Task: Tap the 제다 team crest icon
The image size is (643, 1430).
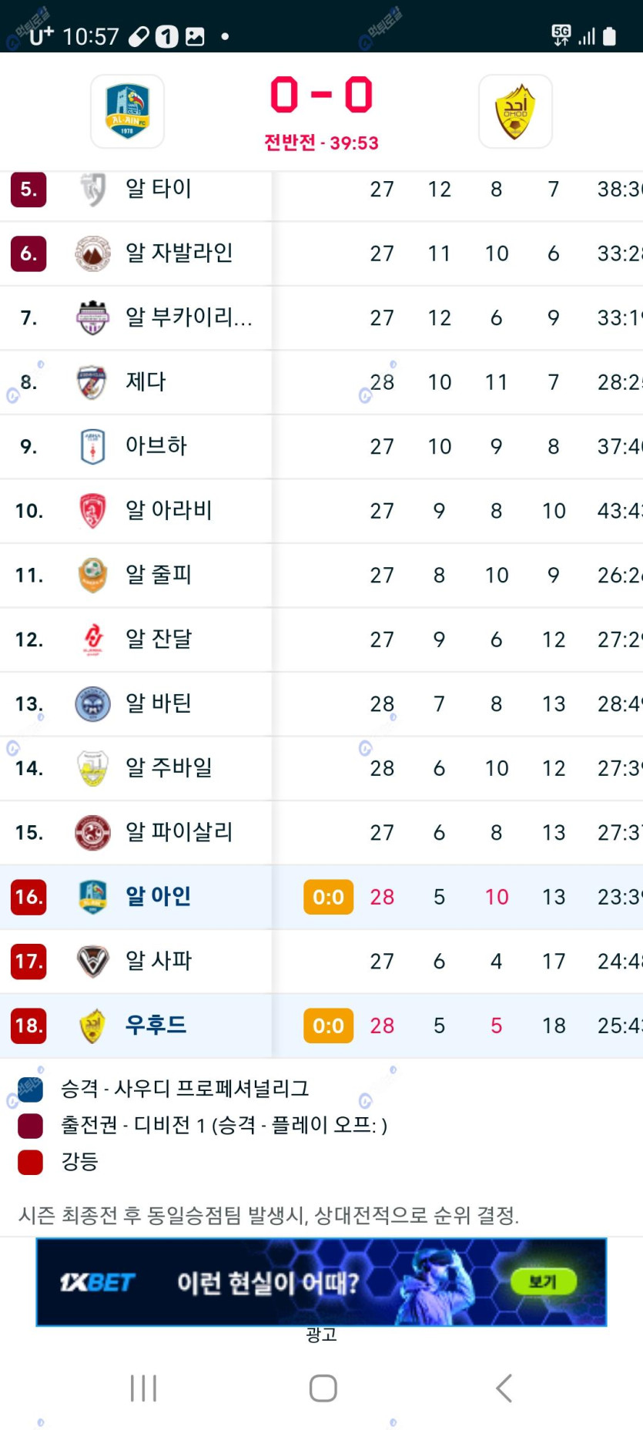Action: [x=92, y=382]
